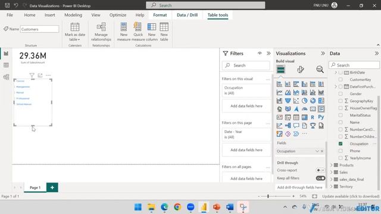
Task: Switch to the Home ribbon tab
Action: [x=30, y=15]
